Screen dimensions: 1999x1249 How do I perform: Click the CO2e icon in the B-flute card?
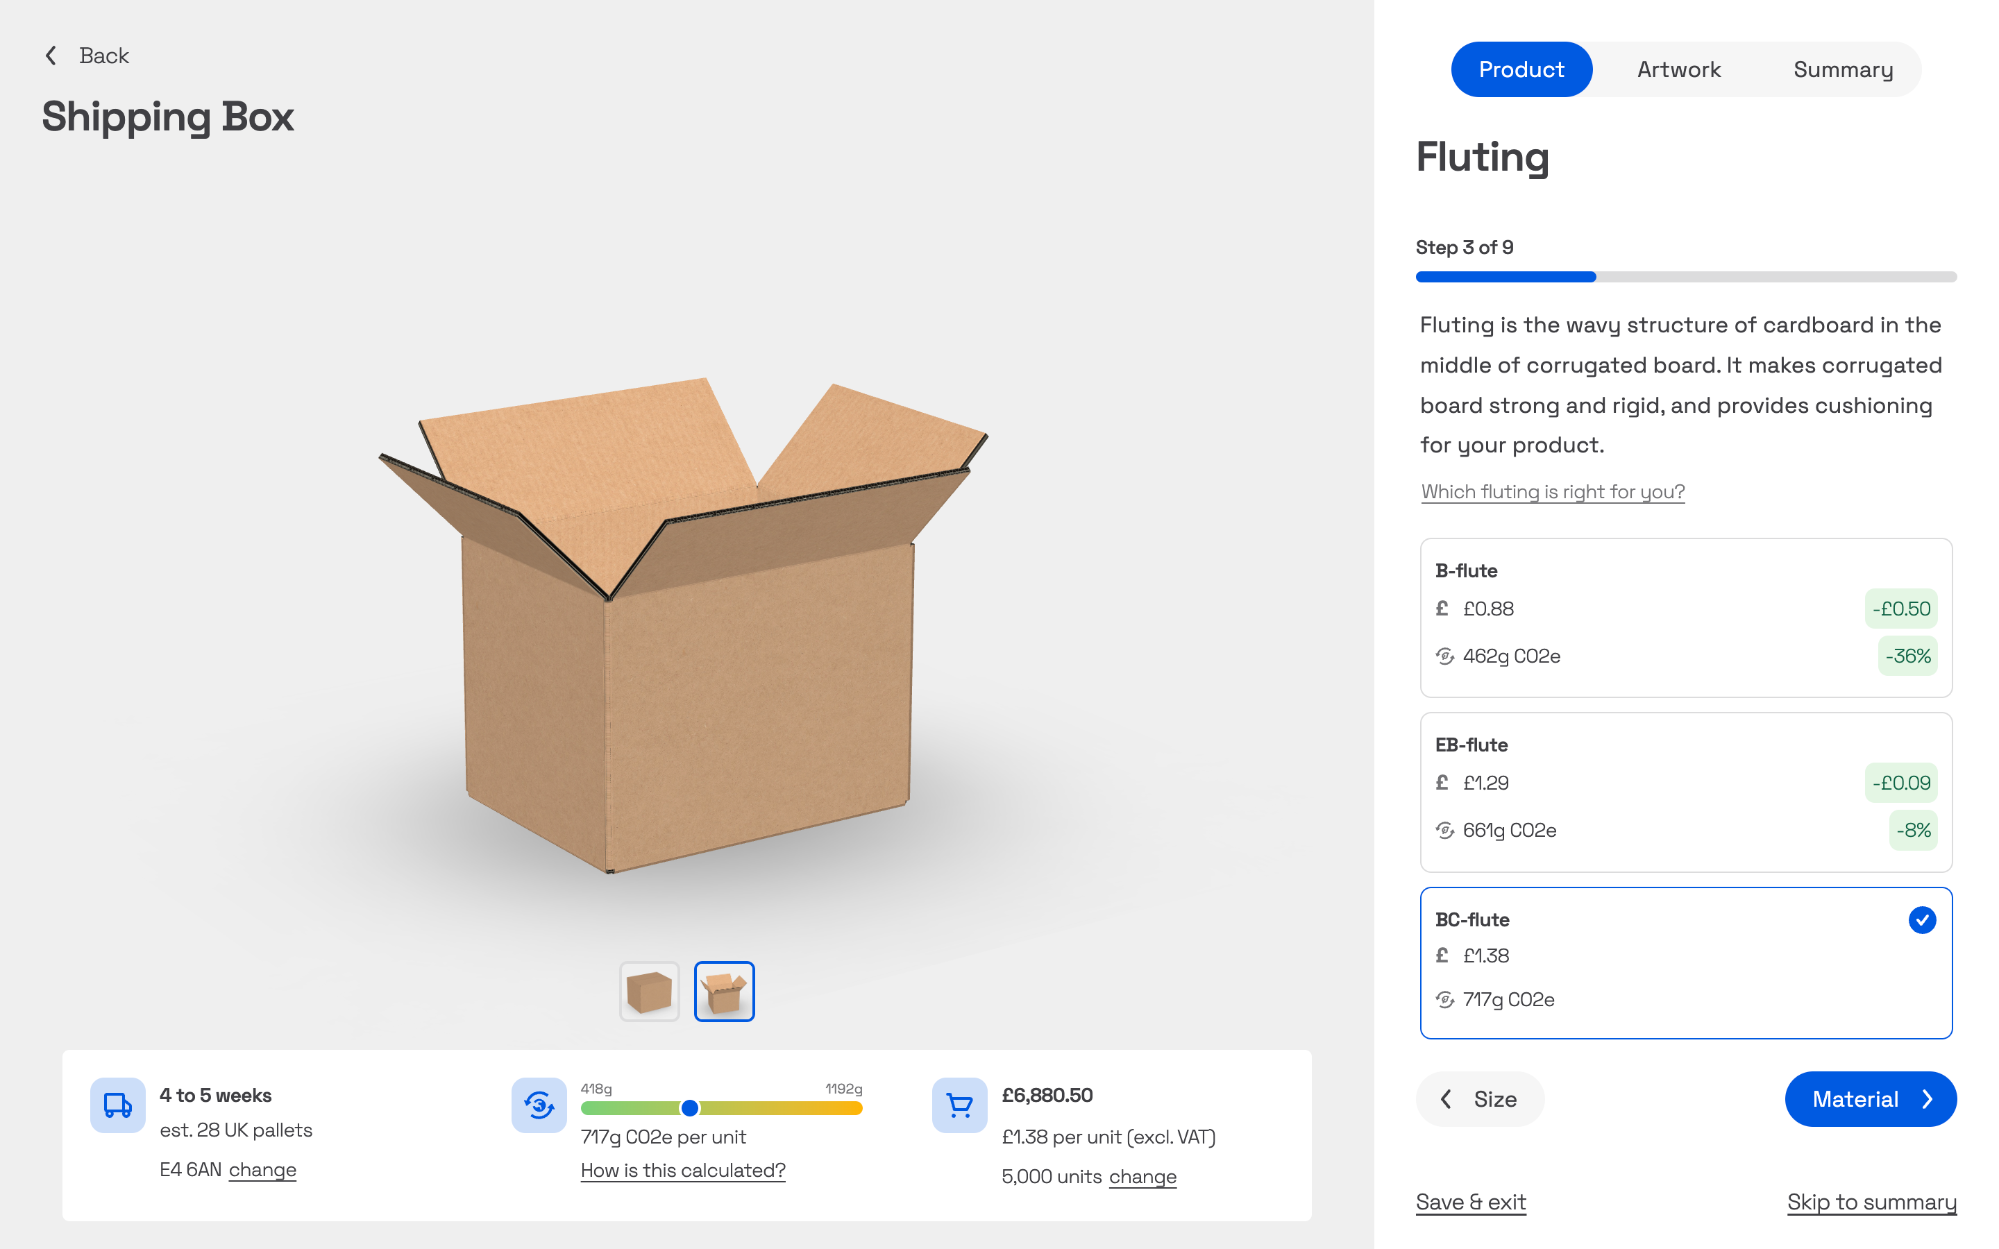(x=1444, y=656)
